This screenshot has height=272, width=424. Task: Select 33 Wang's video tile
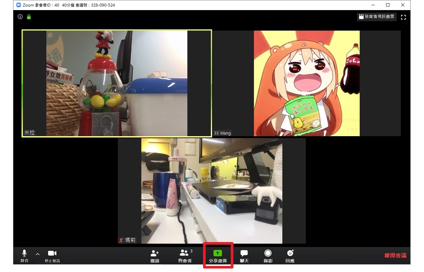tap(307, 83)
